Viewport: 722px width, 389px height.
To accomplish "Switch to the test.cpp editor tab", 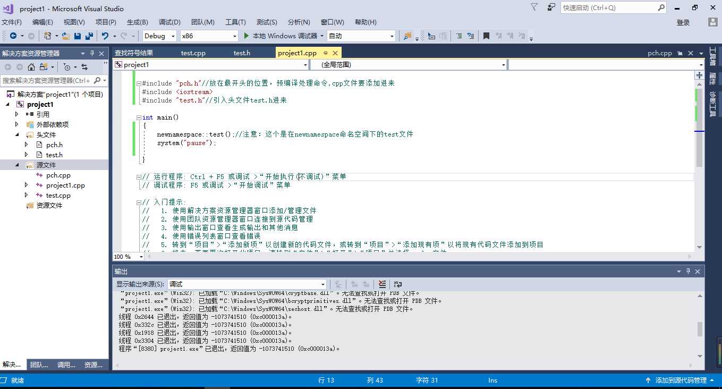I will 193,53.
